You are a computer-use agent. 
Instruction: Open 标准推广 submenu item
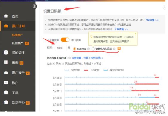pos(17,35)
